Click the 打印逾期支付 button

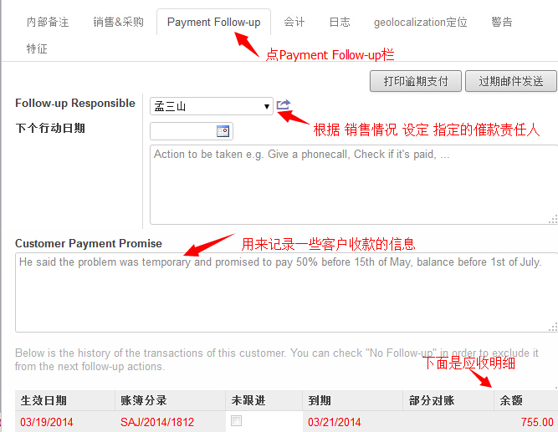tap(416, 81)
